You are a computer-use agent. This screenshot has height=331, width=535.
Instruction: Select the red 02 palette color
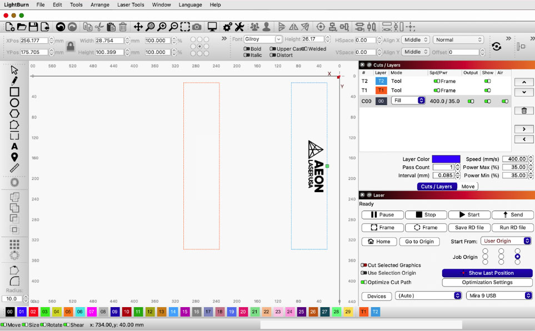pyautogui.click(x=33, y=312)
